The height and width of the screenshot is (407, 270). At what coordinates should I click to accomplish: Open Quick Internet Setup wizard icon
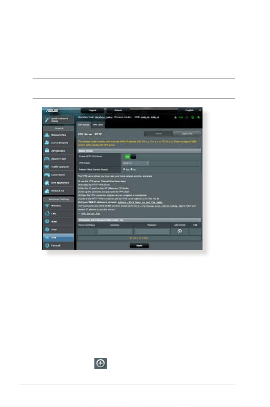(x=47, y=120)
